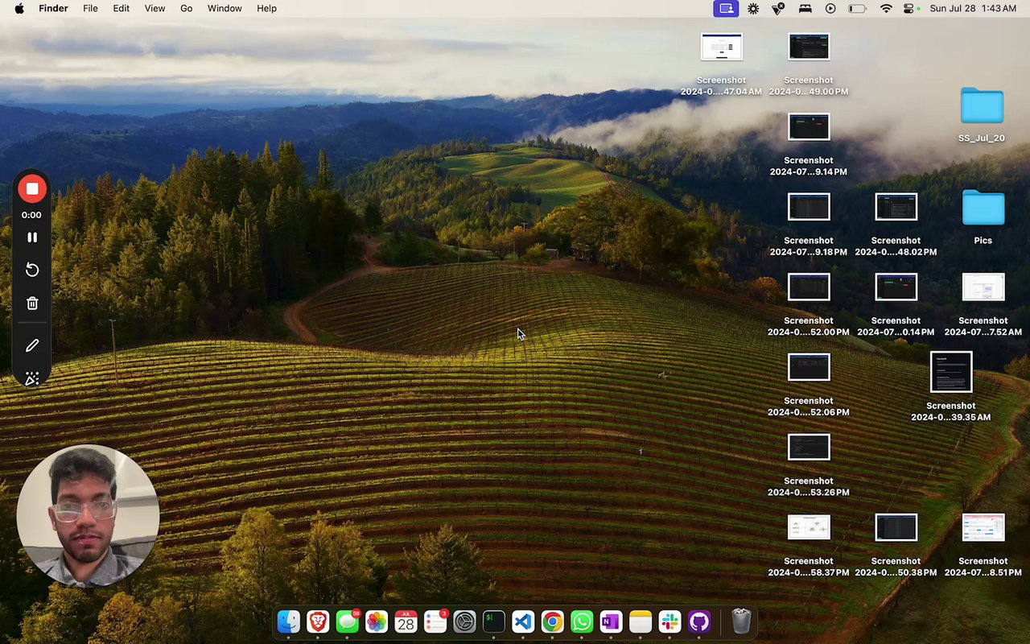Click the date and time Sun Jul 28

973,8
